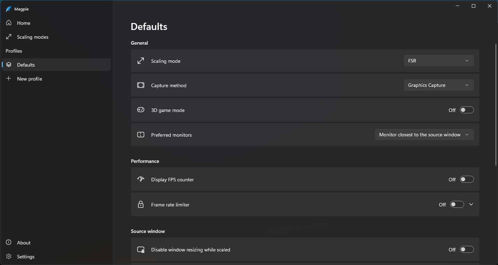Open the Scaling mode FSR dropdown

438,61
